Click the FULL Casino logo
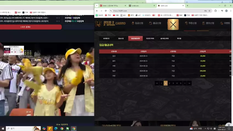 click(110, 23)
